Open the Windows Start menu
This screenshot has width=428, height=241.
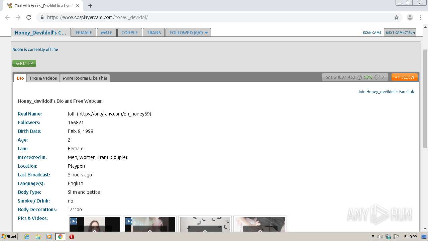9,237
